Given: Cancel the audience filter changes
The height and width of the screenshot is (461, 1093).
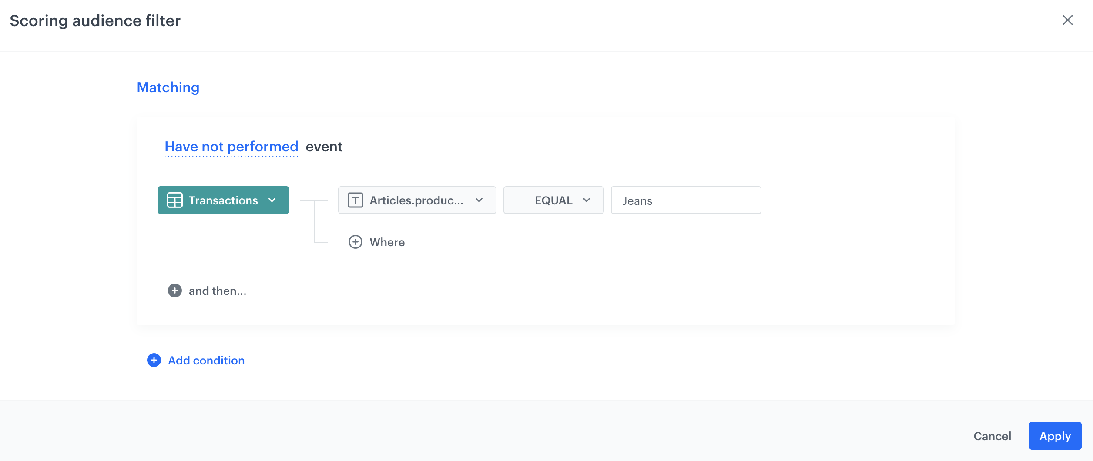Looking at the screenshot, I should [992, 436].
